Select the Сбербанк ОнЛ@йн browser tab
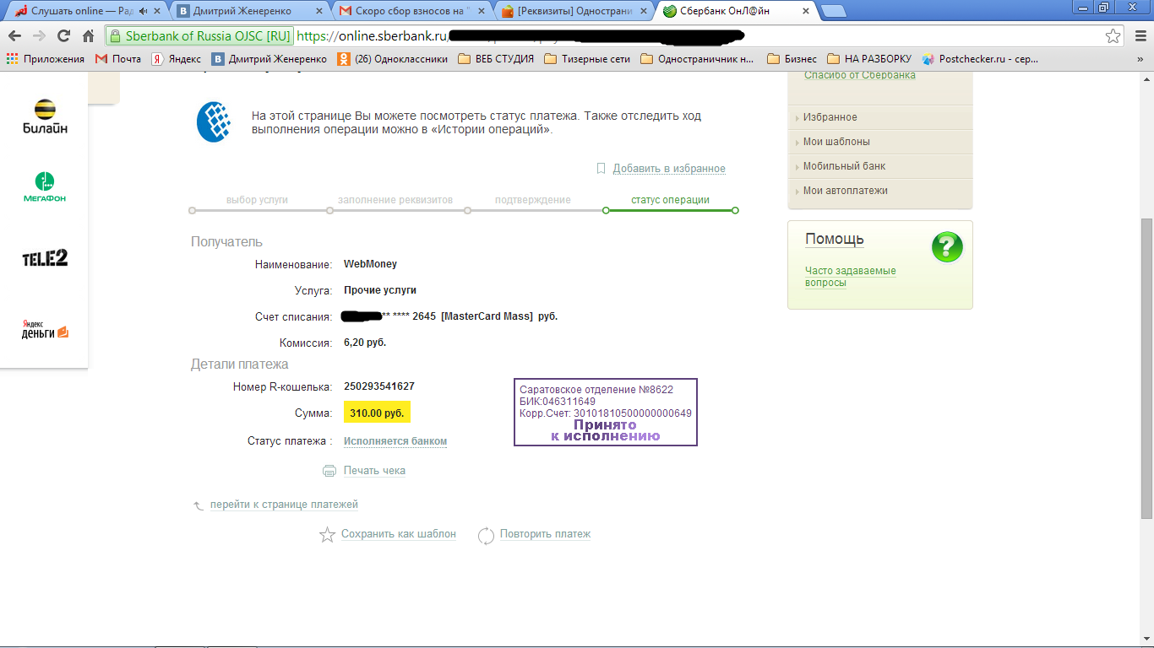 pyautogui.click(x=737, y=12)
